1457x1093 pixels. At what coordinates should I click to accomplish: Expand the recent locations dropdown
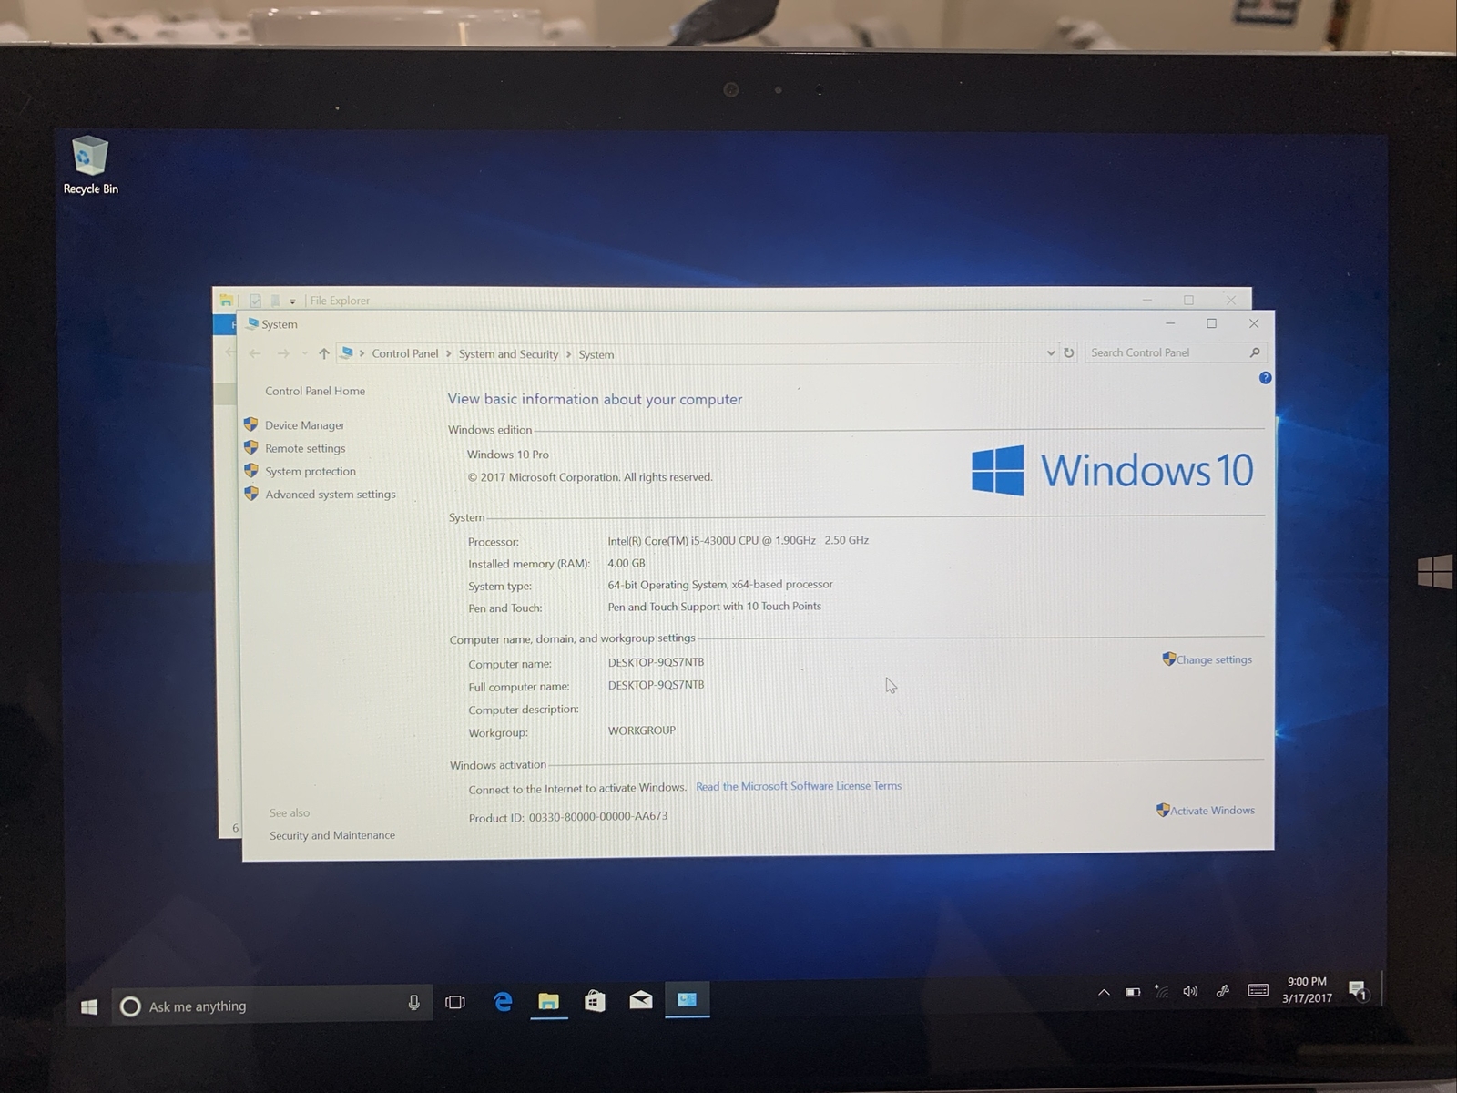304,353
